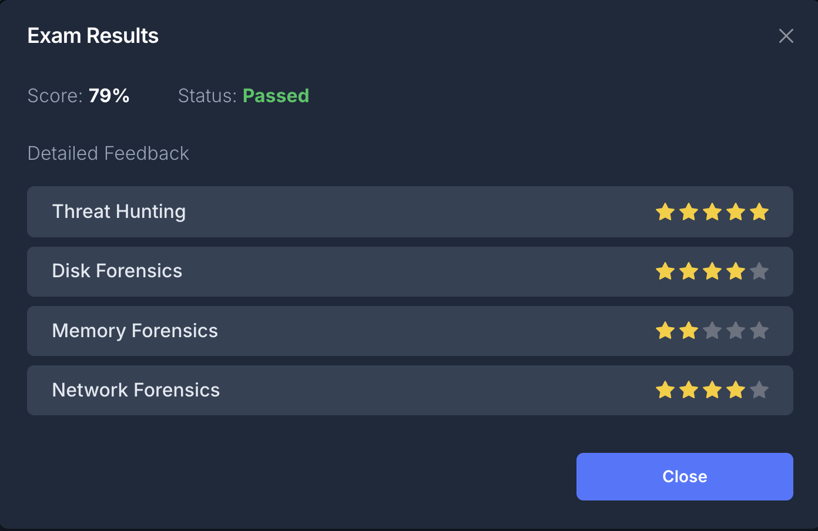Click the fifth gray star for Disk Forensics
The height and width of the screenshot is (531, 818).
tap(759, 271)
